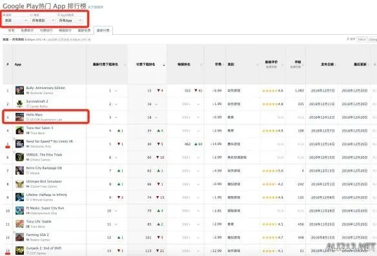Viewport: 377px width, 256px height.
Task: Open Ultimate Bird Simulator app icon
Action: [x=19, y=184]
